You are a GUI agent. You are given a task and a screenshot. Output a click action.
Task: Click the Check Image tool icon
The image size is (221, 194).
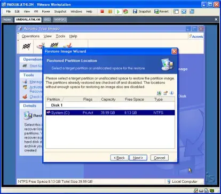[25, 96]
